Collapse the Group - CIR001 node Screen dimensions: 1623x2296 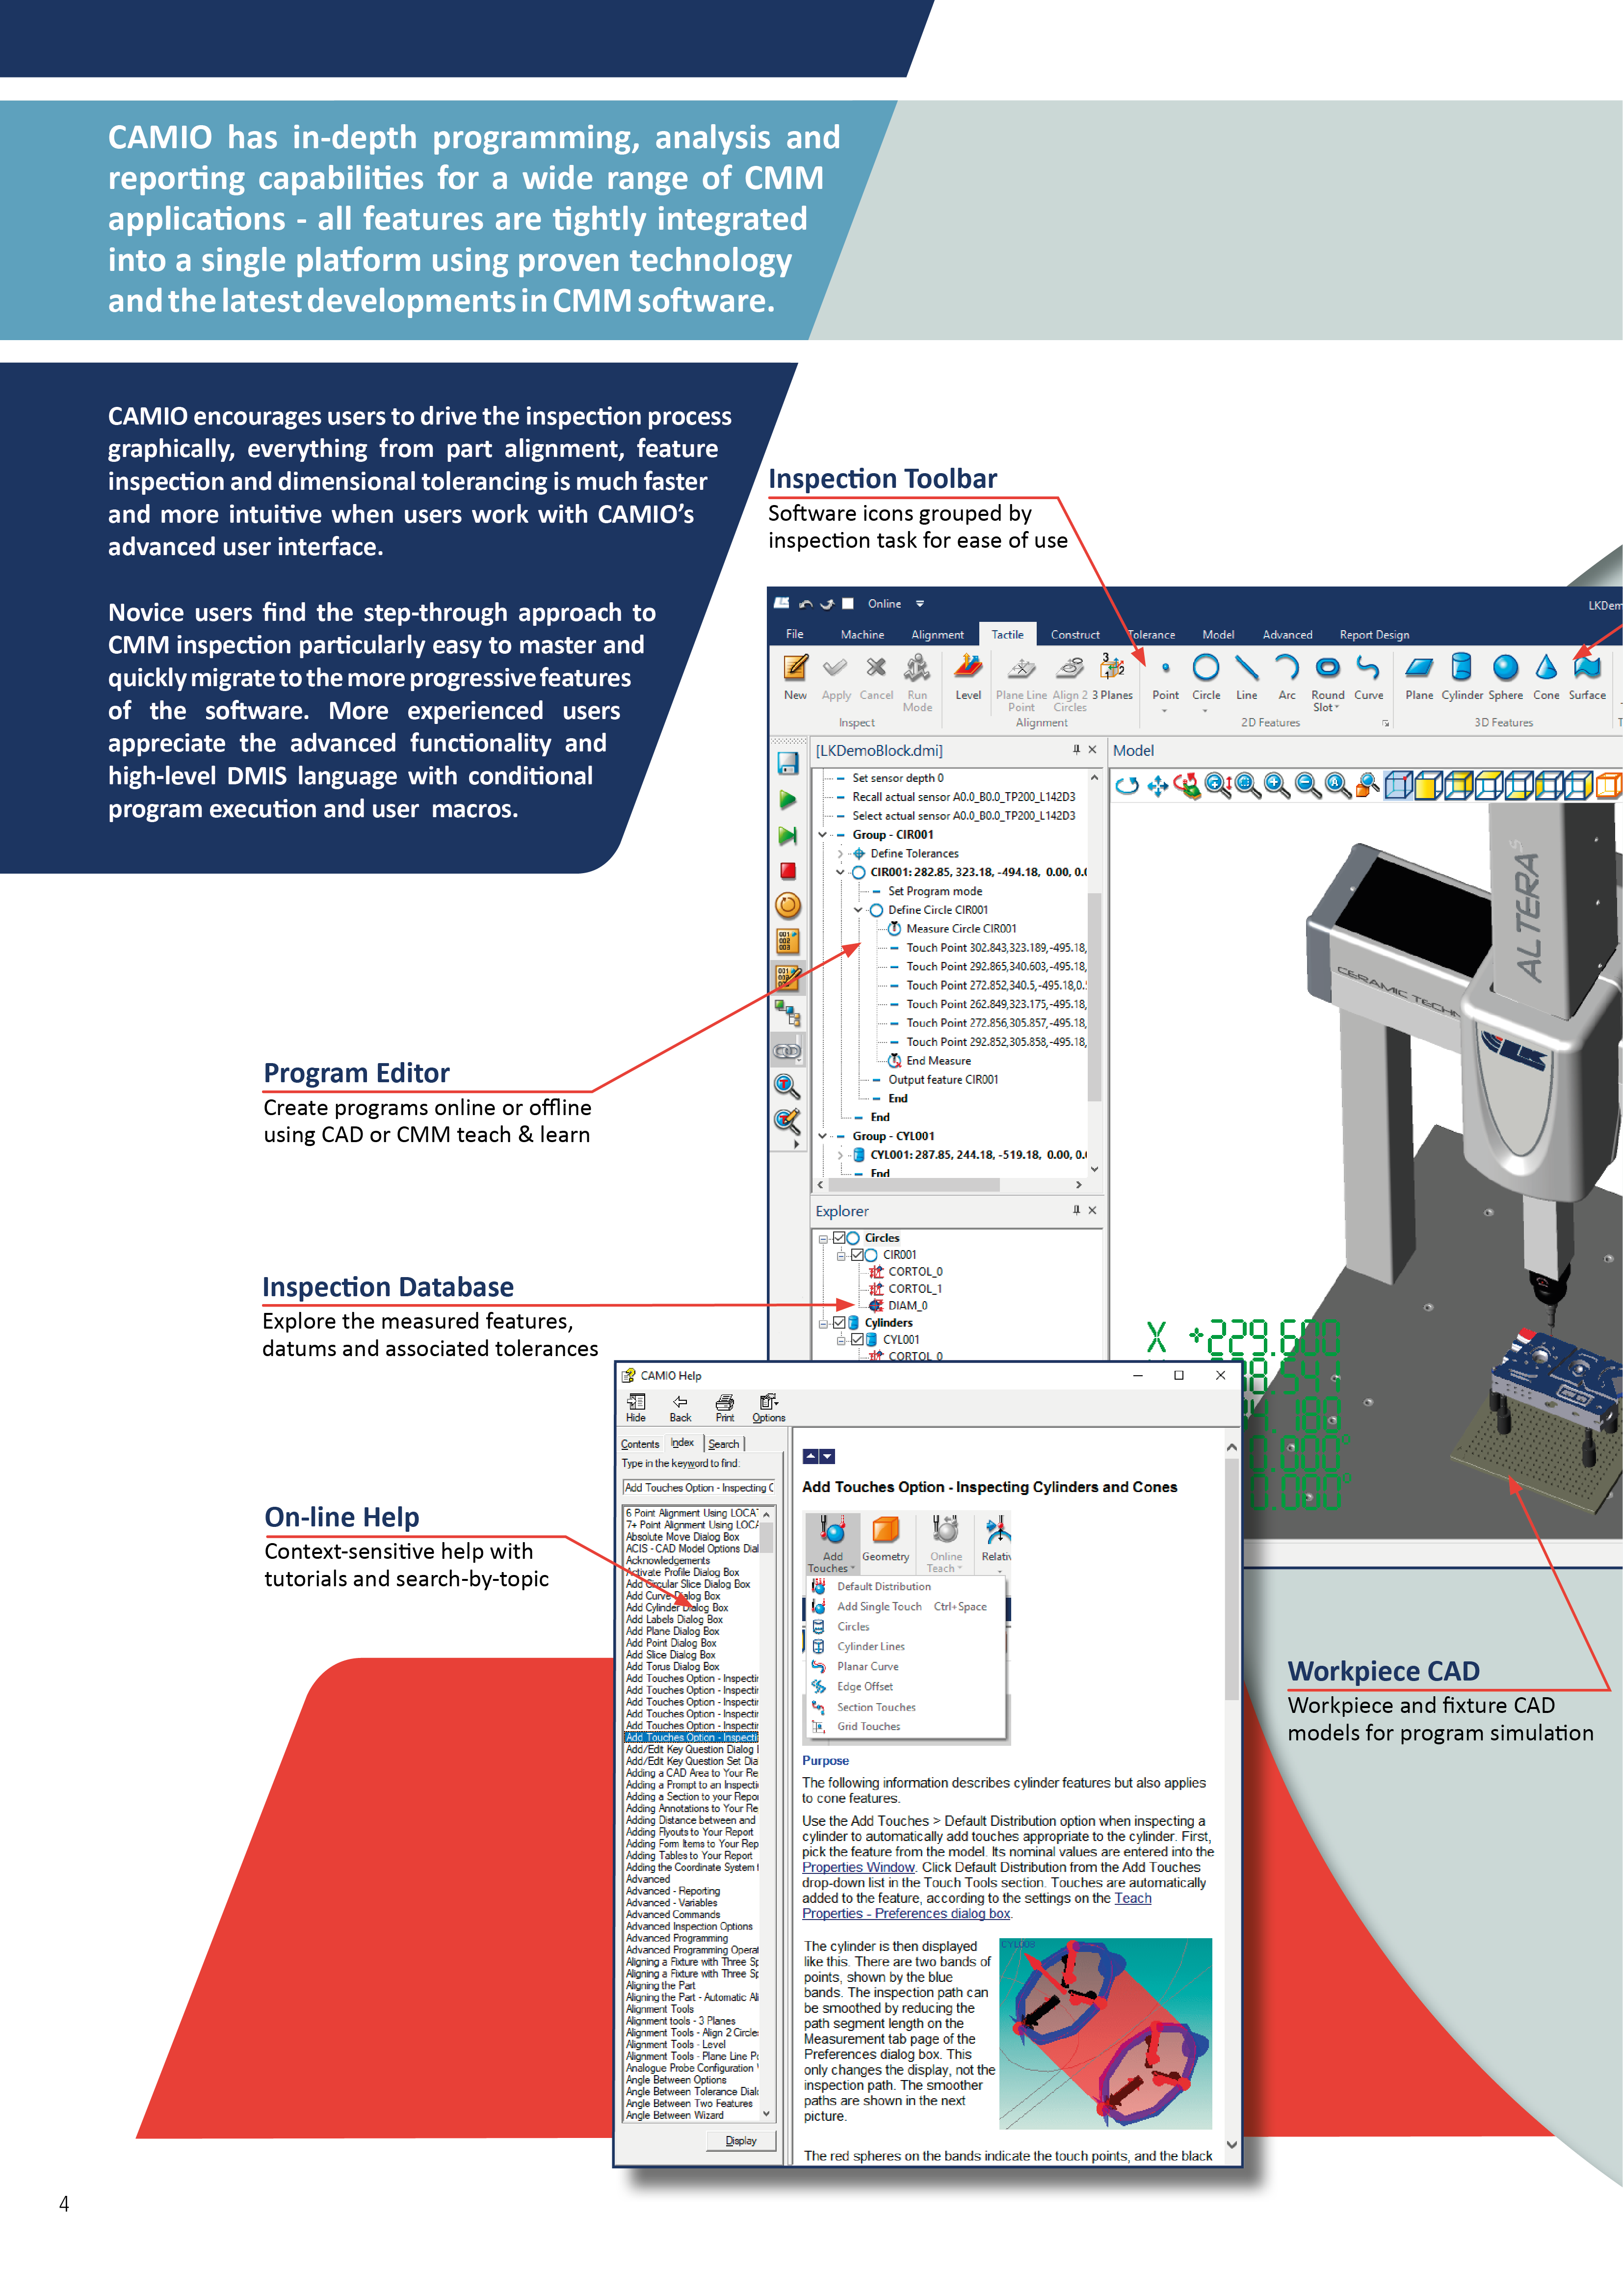click(822, 835)
